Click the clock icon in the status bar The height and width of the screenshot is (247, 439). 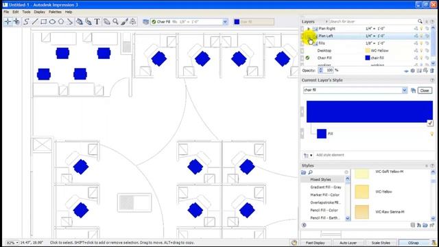294,242
